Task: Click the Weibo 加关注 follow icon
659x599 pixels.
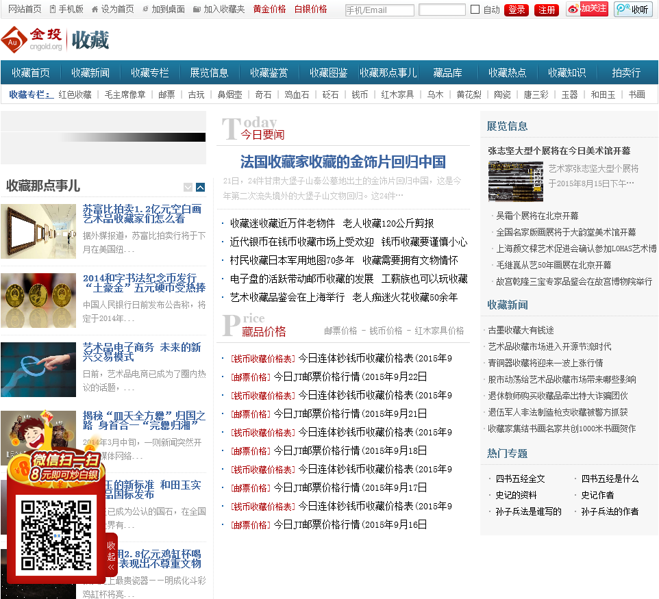Action: point(587,9)
